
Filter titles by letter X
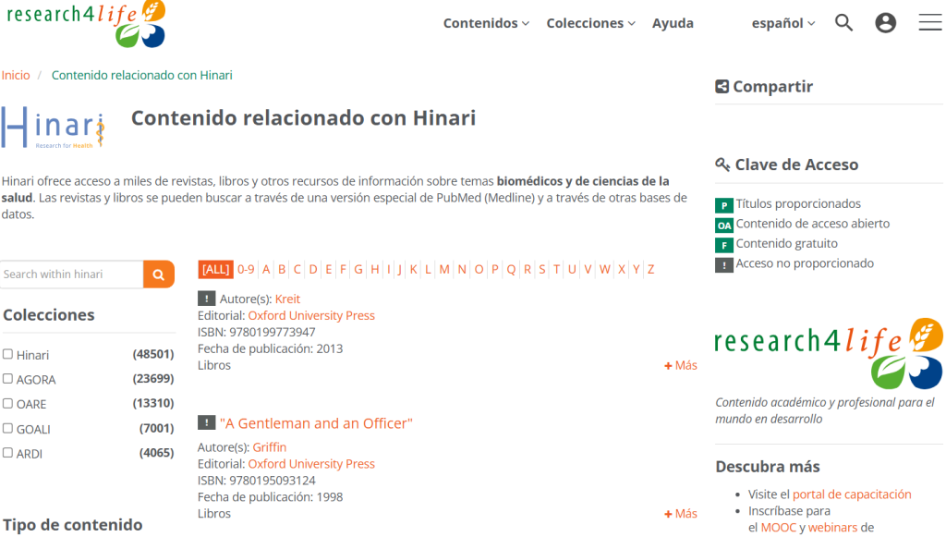[x=622, y=269]
